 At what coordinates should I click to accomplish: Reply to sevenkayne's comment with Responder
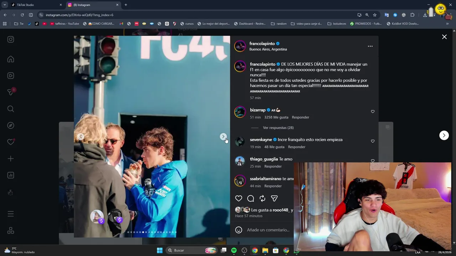click(296, 147)
